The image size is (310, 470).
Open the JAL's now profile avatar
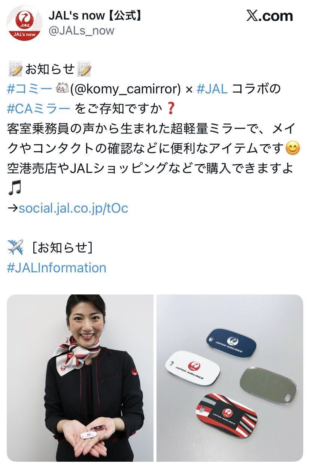tap(24, 23)
